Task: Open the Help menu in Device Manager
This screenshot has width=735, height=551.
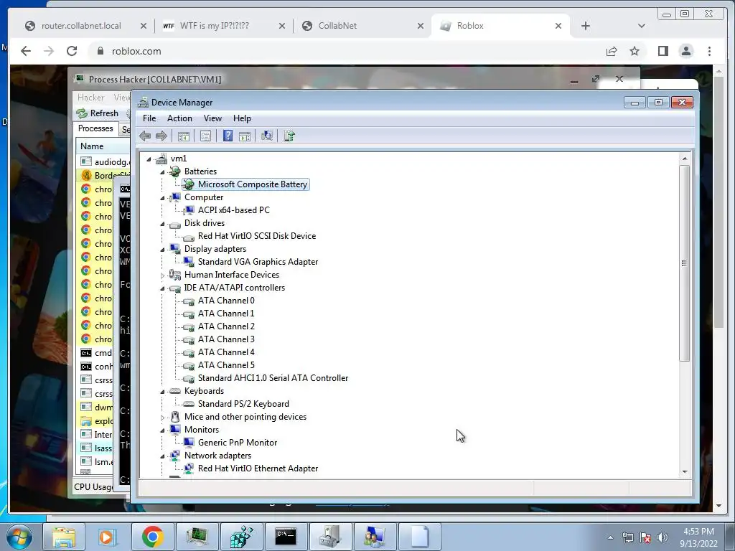Action: [242, 118]
